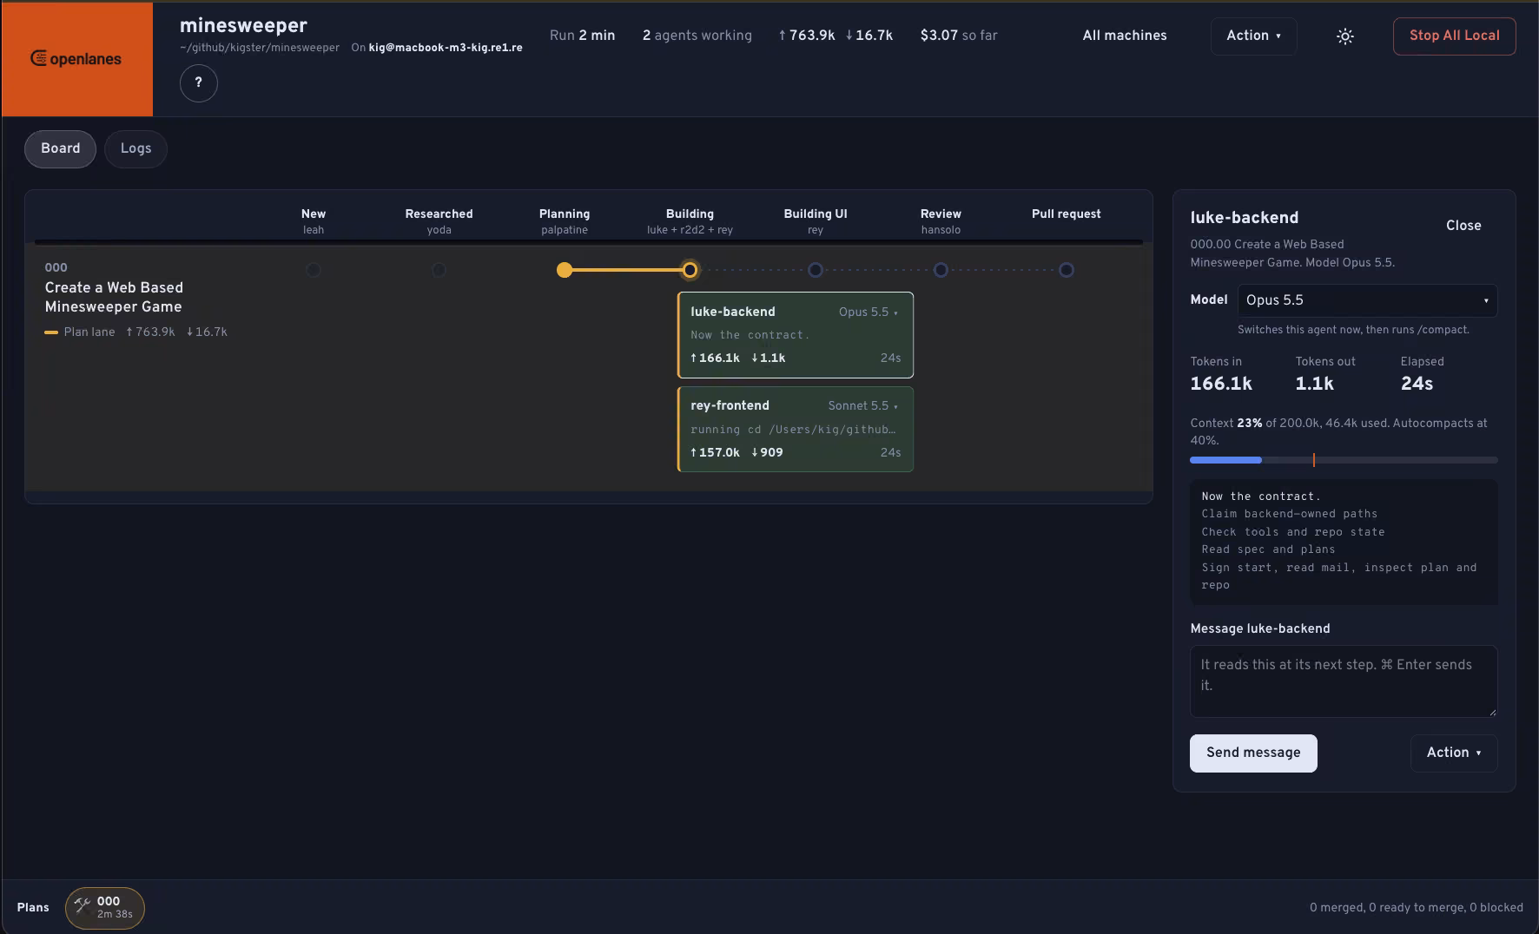Open rey-frontend card Sonnet 5.5 dropdown
This screenshot has width=1539, height=934.
click(x=863, y=406)
